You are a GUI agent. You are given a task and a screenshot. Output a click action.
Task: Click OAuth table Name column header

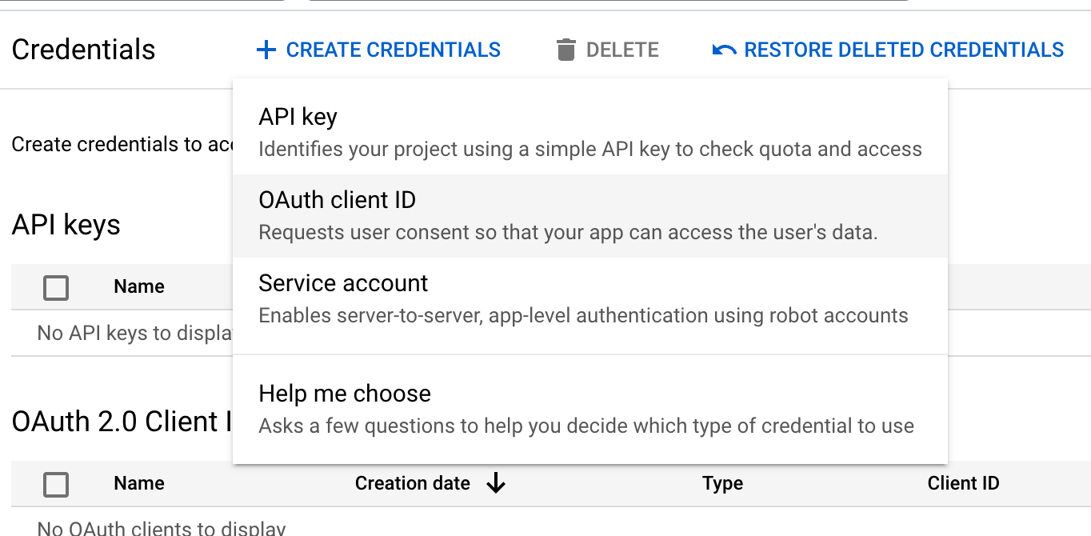point(138,483)
